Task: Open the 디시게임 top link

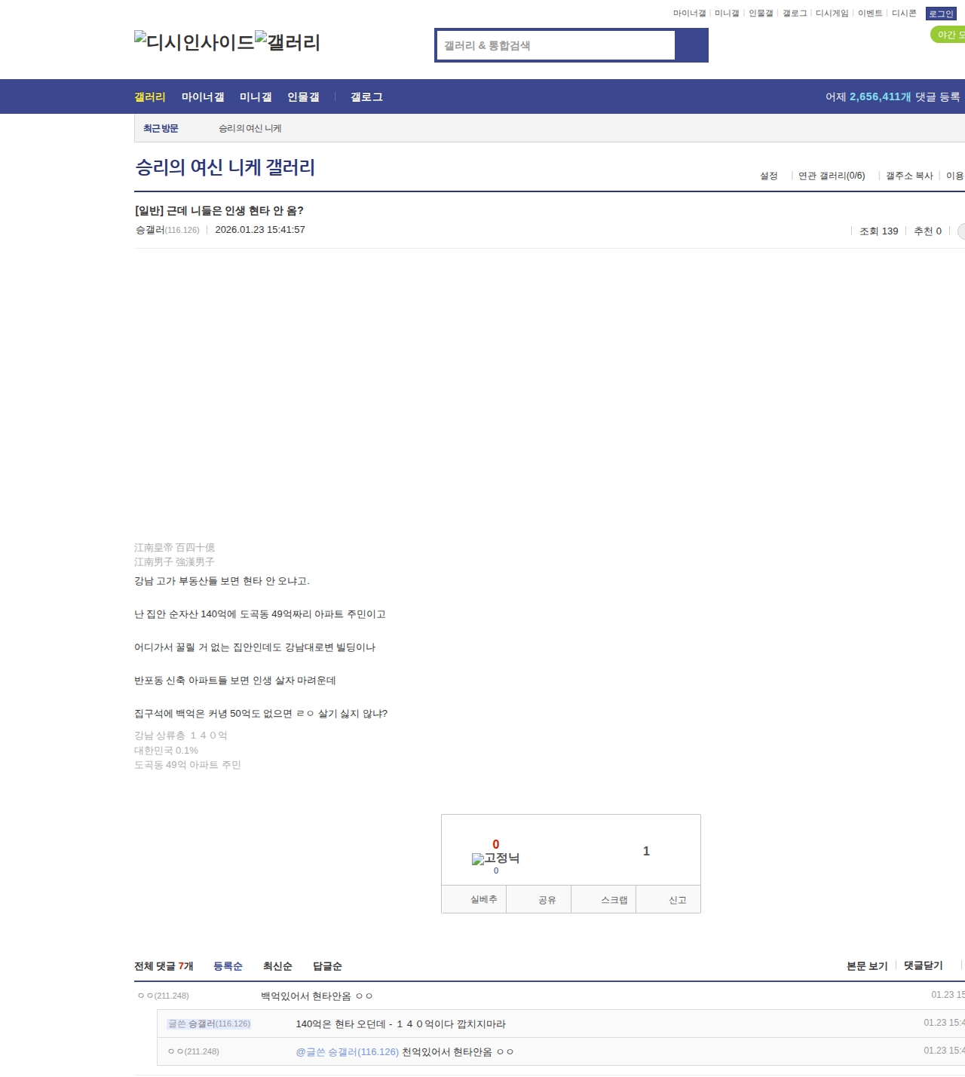Action: click(x=832, y=14)
